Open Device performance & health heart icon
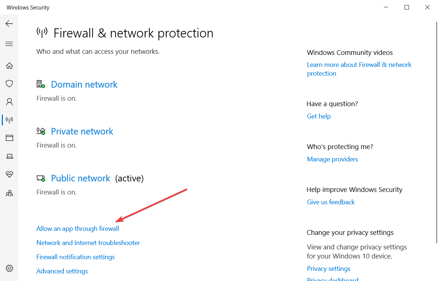 pos(9,174)
